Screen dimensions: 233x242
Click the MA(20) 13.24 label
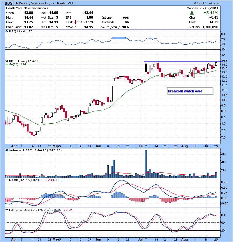point(17,64)
